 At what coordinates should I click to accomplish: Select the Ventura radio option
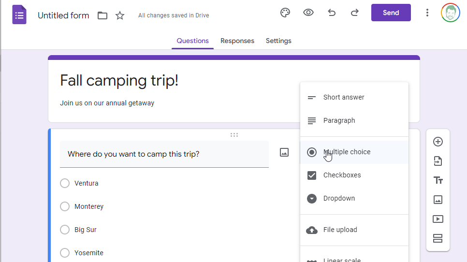tap(65, 183)
